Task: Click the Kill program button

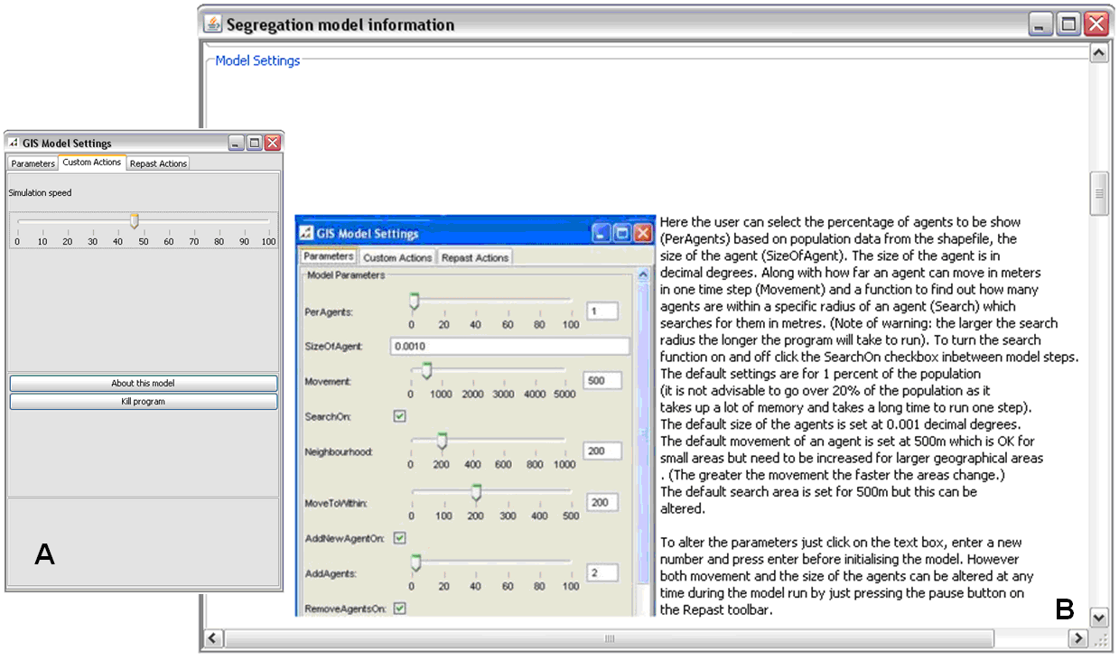Action: click(144, 402)
